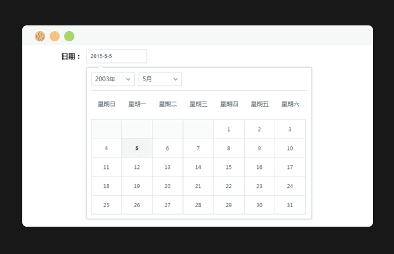Choose day 10 in the calendar
The width and height of the screenshot is (394, 254).
point(290,148)
